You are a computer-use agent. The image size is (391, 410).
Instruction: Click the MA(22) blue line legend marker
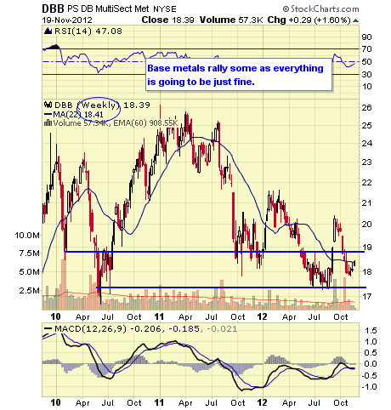[48, 115]
